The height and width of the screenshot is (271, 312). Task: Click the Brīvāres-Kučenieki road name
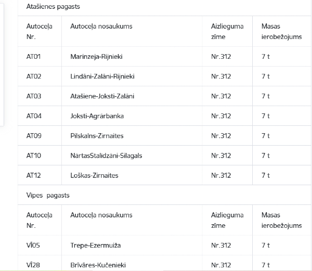[x=98, y=265]
